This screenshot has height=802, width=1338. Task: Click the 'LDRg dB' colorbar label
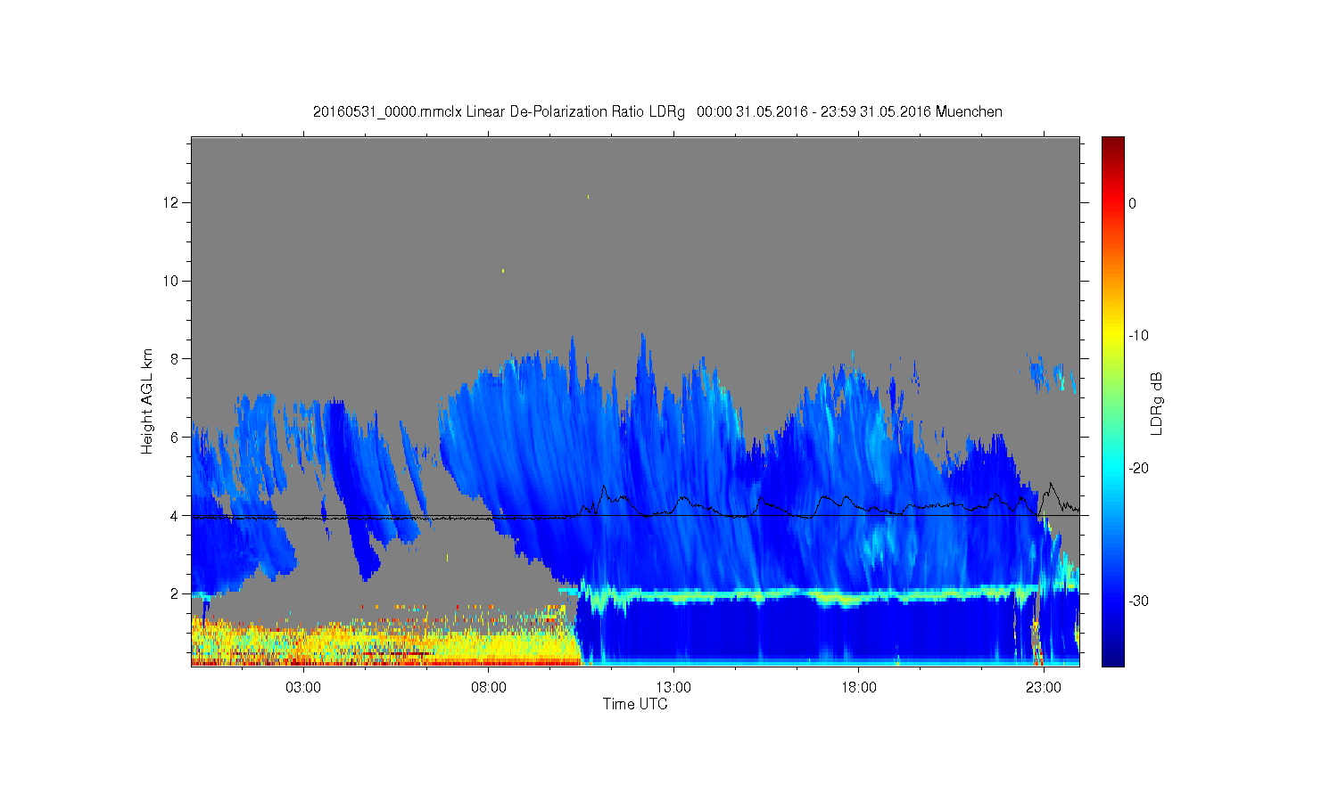(x=1157, y=404)
